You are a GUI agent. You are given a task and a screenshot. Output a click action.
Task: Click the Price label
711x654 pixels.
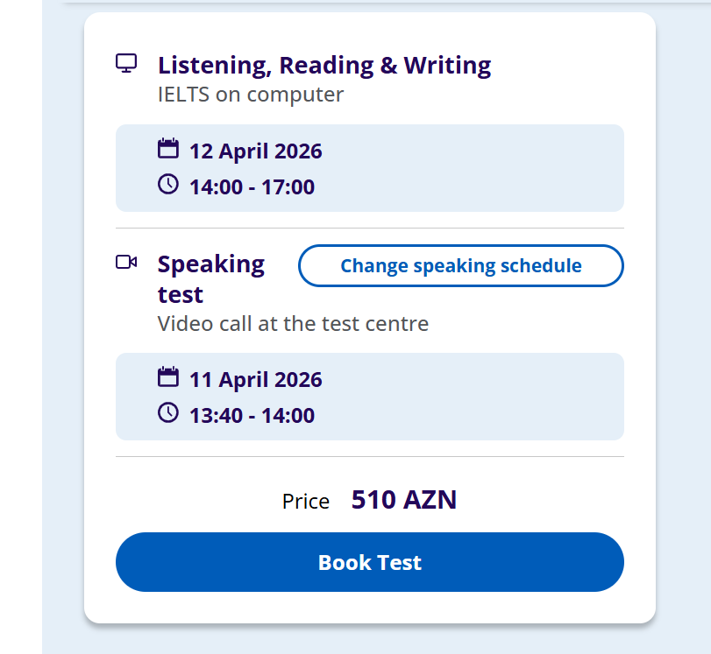[x=306, y=502]
